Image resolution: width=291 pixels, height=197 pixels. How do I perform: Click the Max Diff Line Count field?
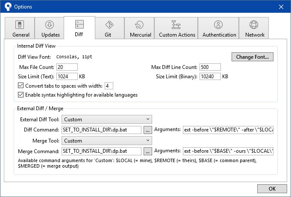[210, 67]
